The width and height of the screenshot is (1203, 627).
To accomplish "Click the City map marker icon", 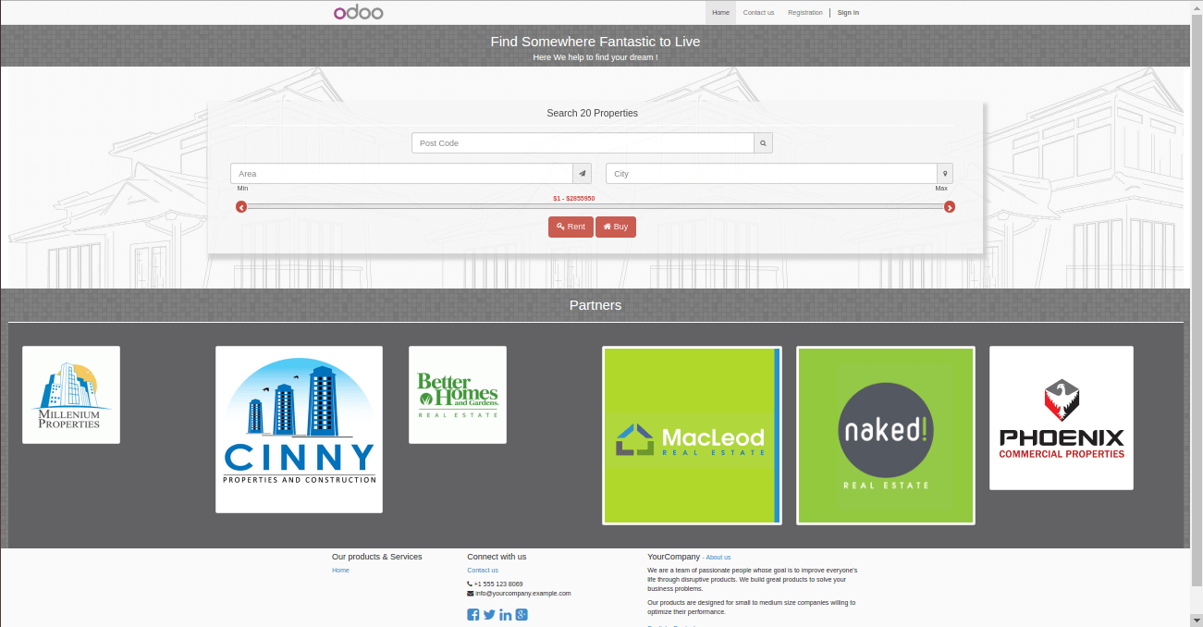I will point(944,174).
